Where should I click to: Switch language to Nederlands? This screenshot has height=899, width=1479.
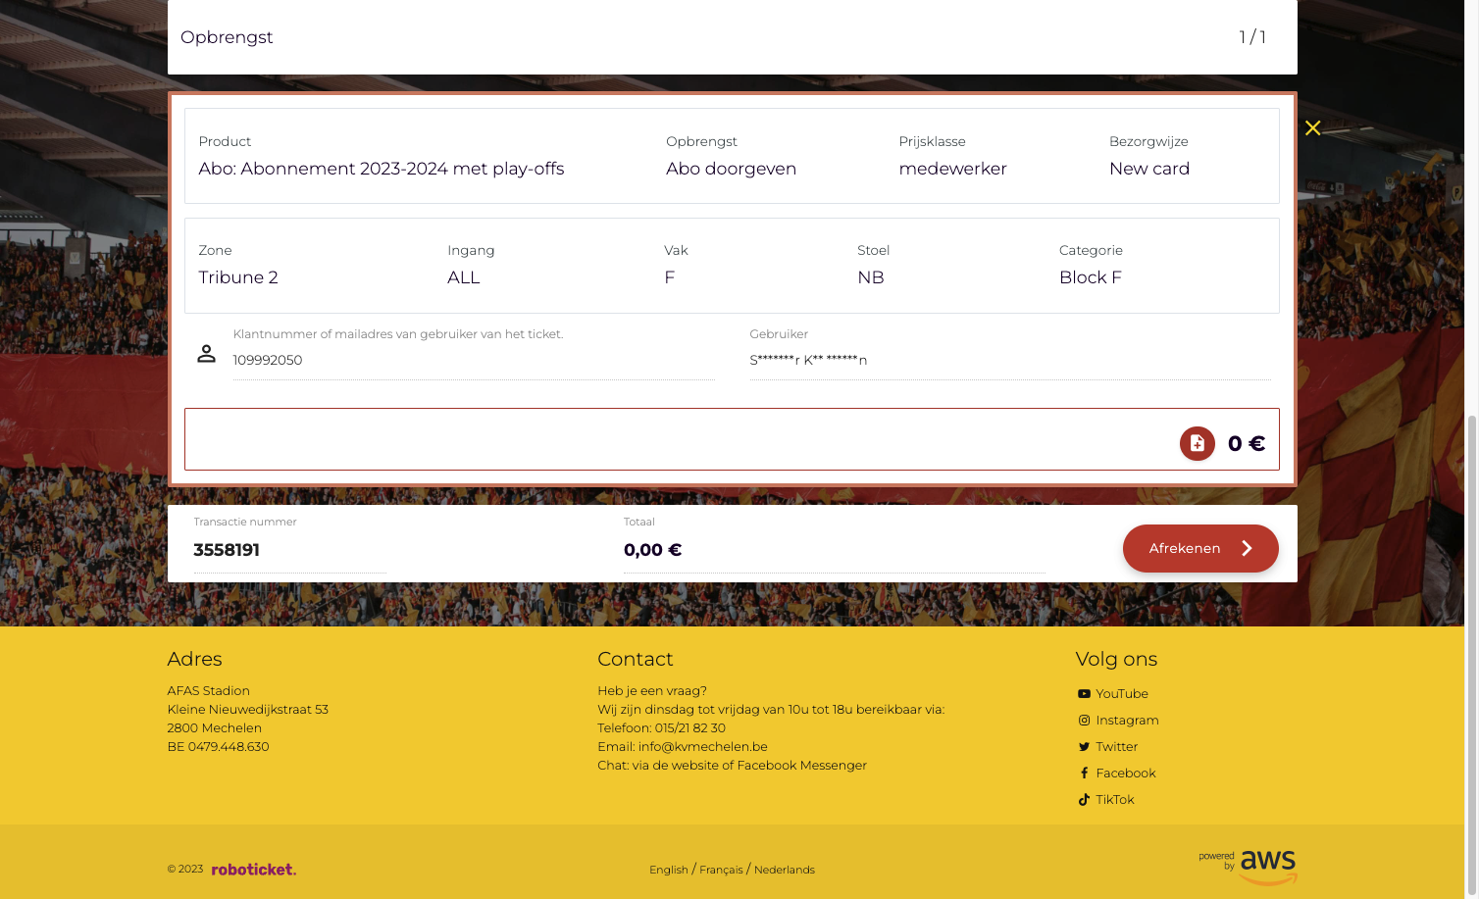point(785,870)
